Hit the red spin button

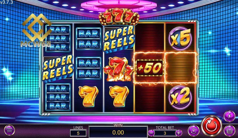click(212, 126)
